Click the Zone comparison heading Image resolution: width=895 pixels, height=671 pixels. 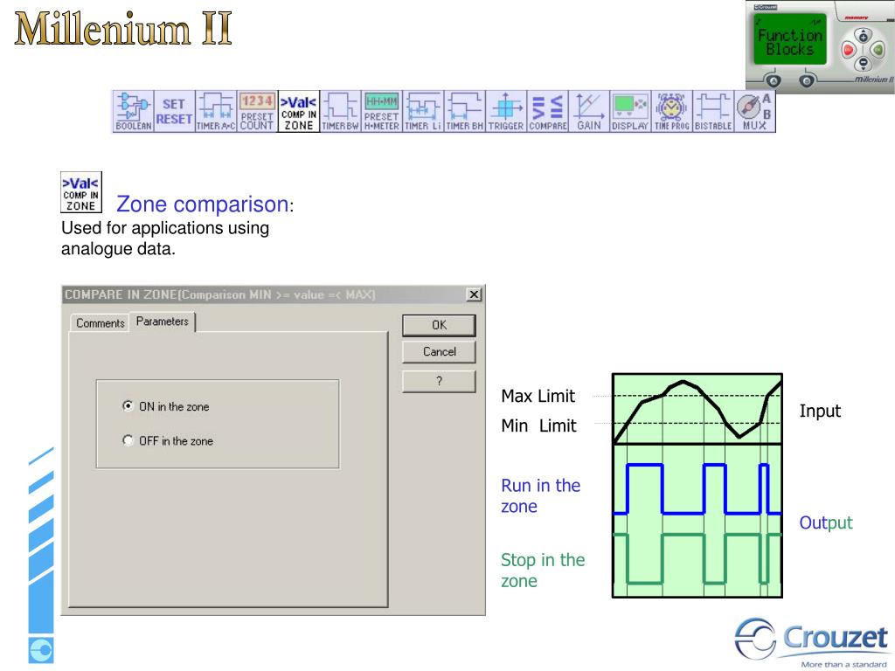[203, 204]
